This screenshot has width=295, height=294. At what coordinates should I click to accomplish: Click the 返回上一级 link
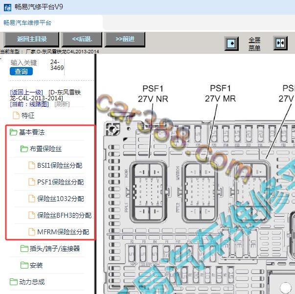click(x=26, y=92)
